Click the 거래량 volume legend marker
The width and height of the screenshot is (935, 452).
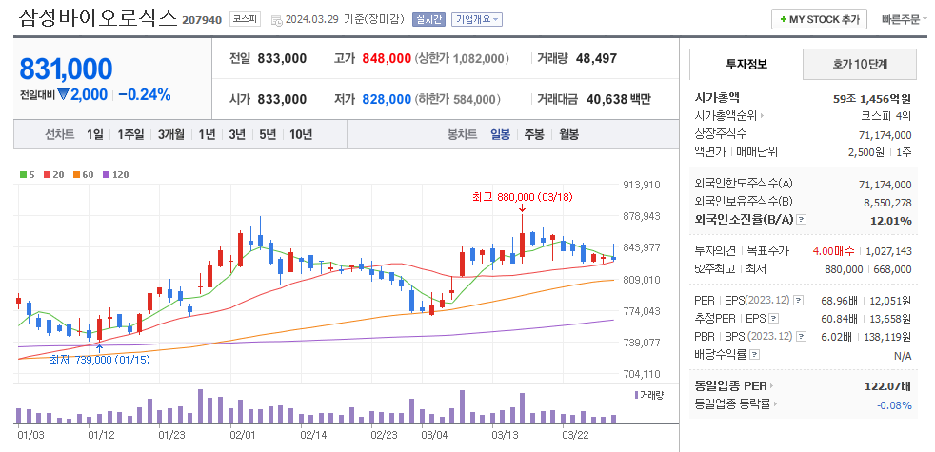649,395
